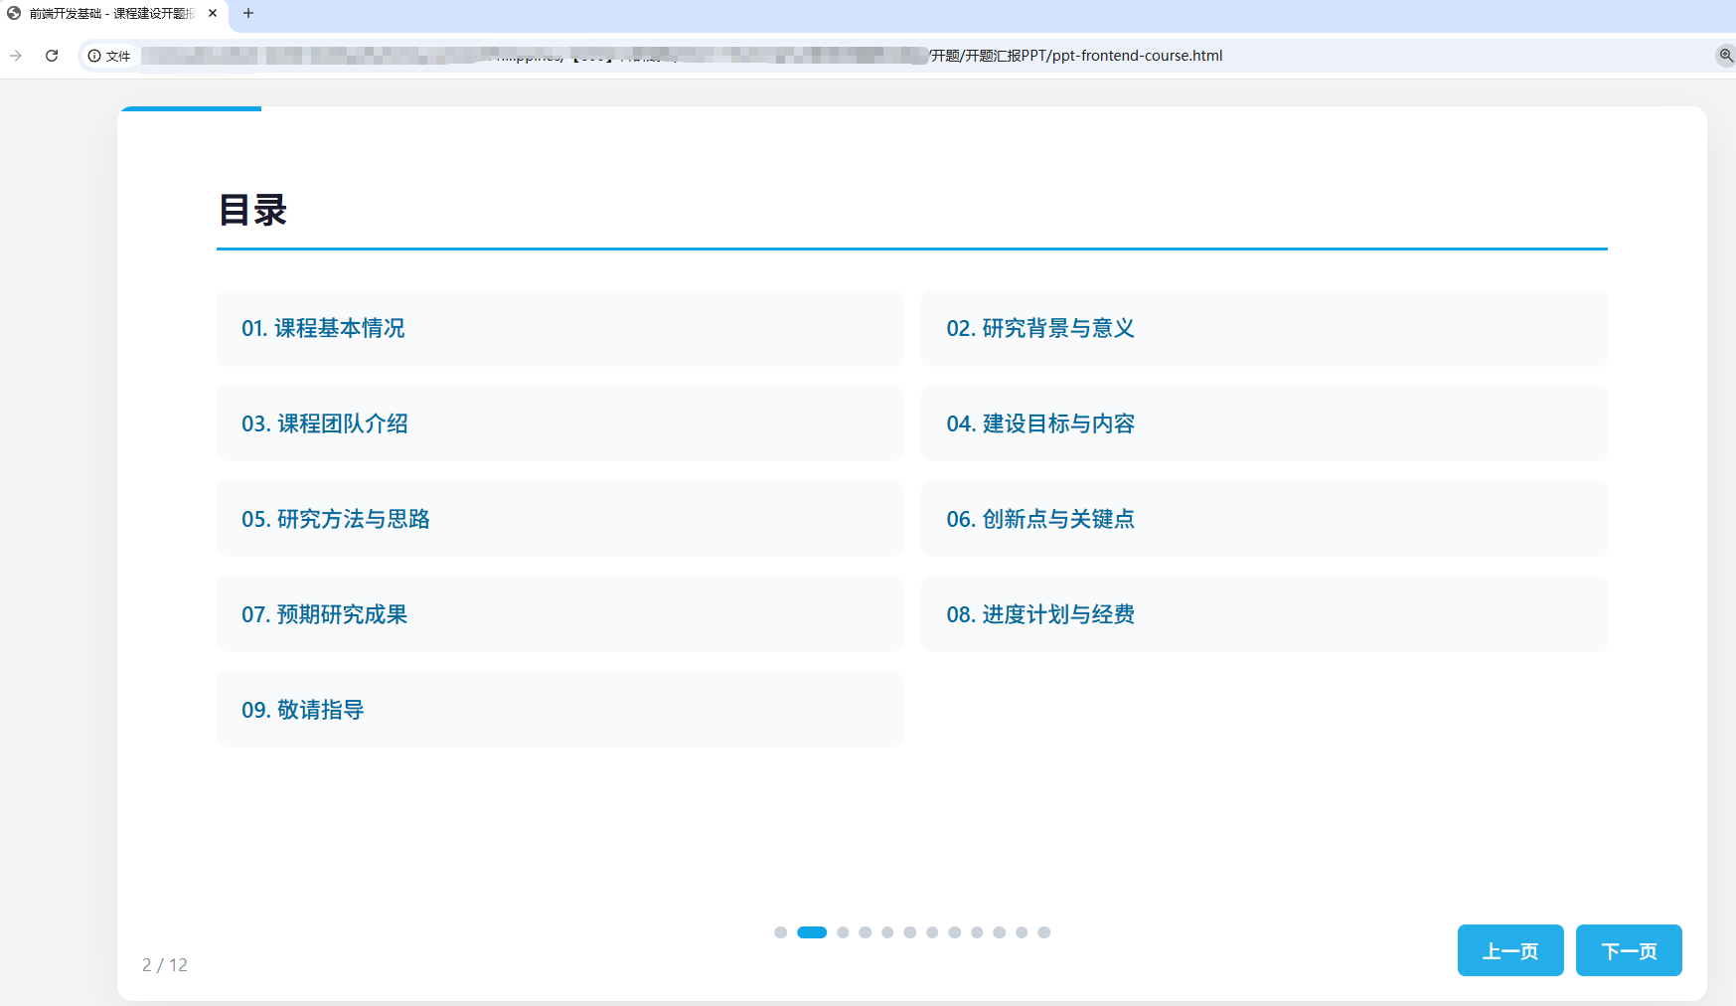Viewport: 1736px width, 1006px height.
Task: Click the browser forward arrow
Action: click(16, 56)
